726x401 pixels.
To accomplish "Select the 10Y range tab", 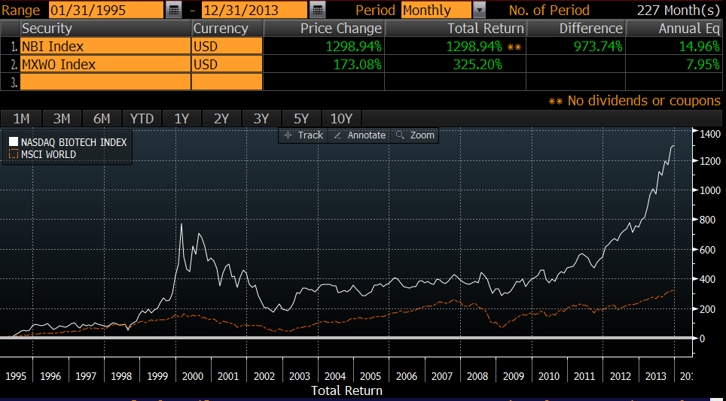I will [x=341, y=119].
